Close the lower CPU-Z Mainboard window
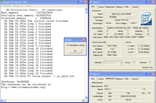 click(x=154, y=74)
